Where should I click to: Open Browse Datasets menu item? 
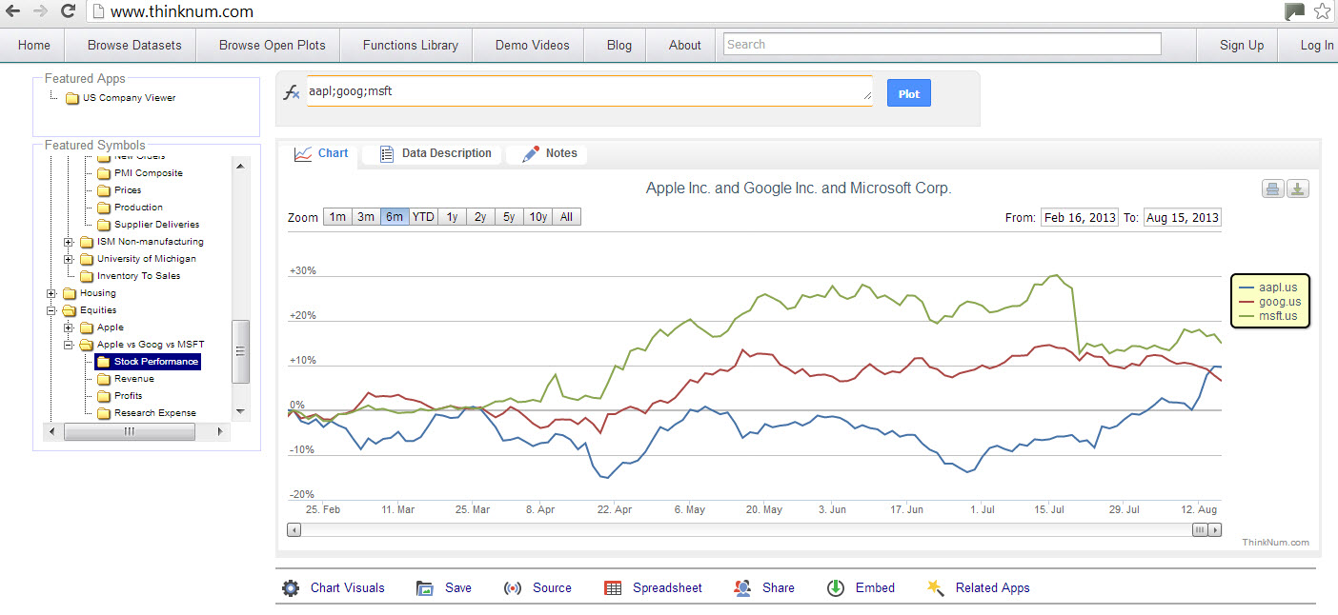134,45
